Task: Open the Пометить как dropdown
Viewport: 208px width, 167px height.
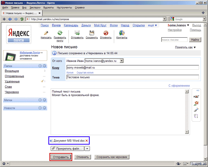Action: pos(185,47)
